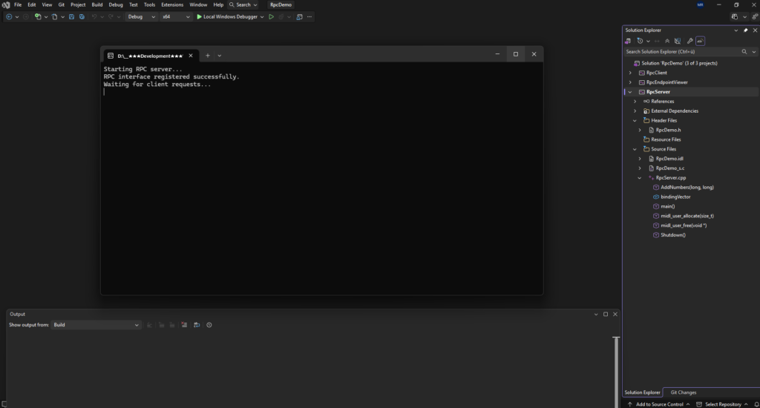This screenshot has width=760, height=408.
Task: Open the Tools menu
Action: (149, 5)
